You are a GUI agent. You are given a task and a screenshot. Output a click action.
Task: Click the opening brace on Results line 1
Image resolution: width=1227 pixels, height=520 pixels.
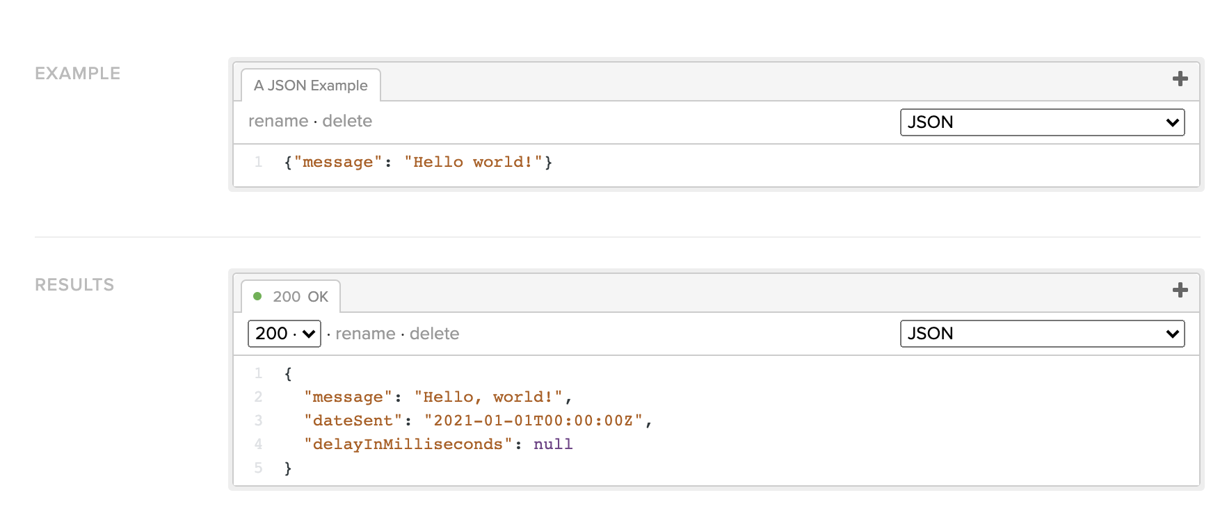(288, 374)
